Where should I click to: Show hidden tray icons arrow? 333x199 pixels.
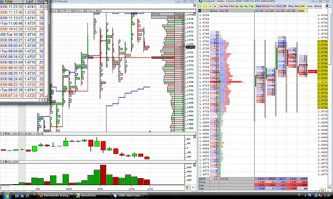[305, 195]
